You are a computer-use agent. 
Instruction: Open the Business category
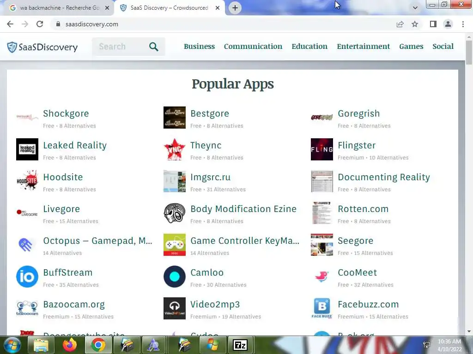[200, 47]
